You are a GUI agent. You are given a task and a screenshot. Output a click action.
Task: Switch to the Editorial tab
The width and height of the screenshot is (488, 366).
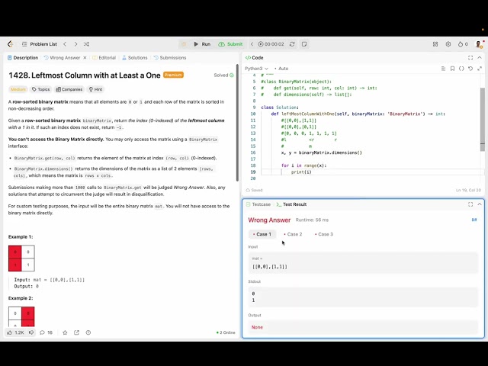click(x=104, y=58)
